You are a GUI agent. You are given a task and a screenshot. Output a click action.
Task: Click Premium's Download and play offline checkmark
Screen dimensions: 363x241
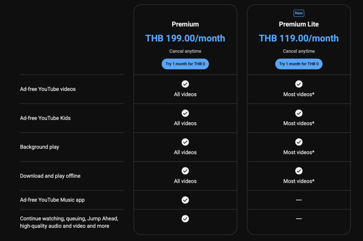185,171
